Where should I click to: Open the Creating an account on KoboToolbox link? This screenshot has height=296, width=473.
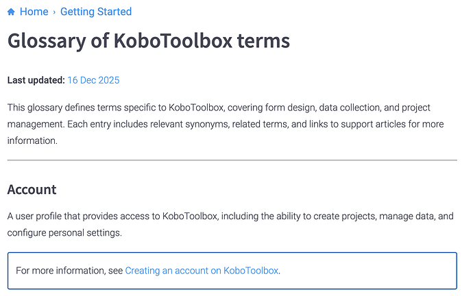202,271
